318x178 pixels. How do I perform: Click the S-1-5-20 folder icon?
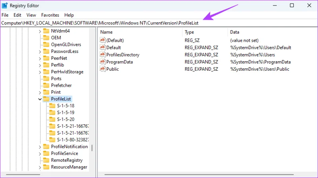tap(52, 119)
